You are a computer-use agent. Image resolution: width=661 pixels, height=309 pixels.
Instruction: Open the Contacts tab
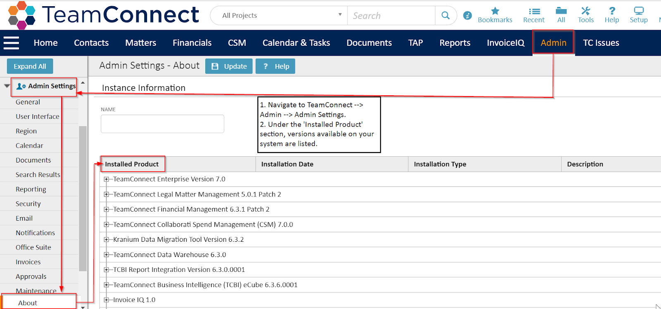coord(91,43)
